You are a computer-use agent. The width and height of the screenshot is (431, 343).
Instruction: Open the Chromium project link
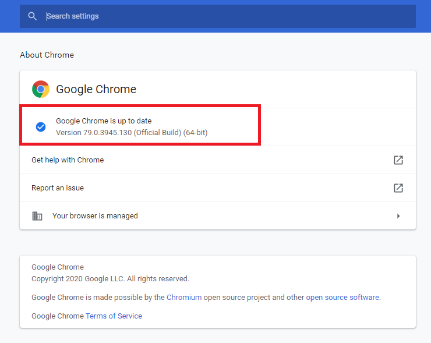tap(184, 298)
